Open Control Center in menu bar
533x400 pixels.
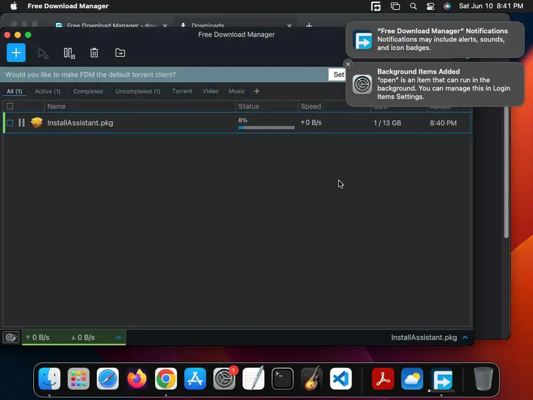pos(430,6)
